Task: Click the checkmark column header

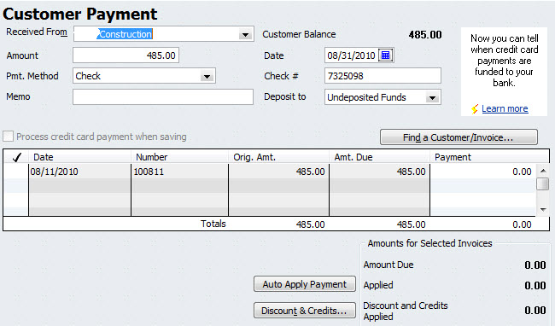Action: click(16, 157)
